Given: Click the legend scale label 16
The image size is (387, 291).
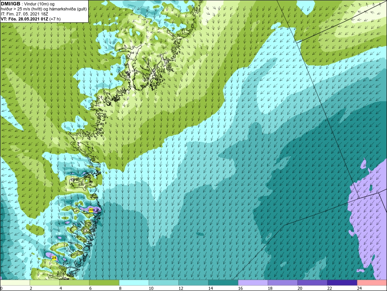Looking at the screenshot, I should pyautogui.click(x=240, y=288).
